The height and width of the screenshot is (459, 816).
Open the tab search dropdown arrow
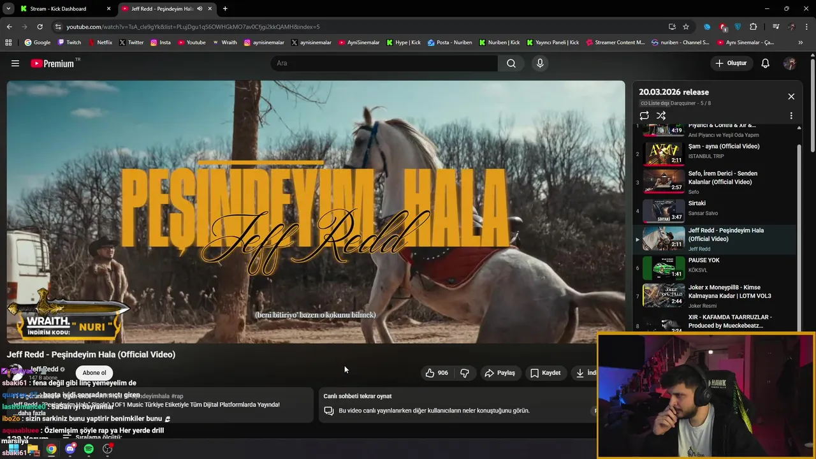coord(8,9)
